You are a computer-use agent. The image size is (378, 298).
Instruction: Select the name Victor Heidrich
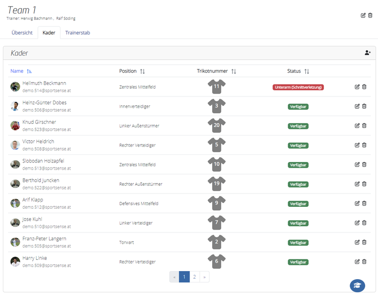coord(38,141)
